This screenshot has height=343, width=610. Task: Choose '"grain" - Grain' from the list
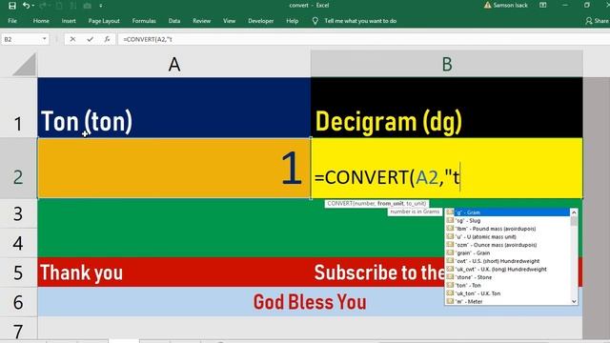point(508,252)
